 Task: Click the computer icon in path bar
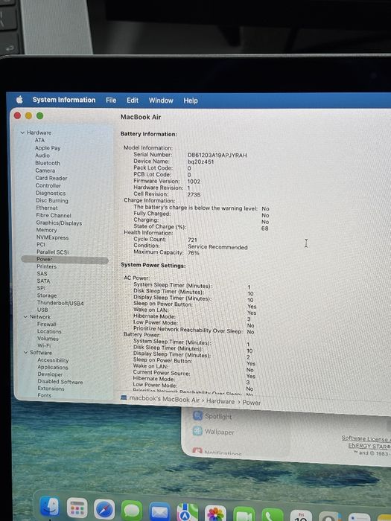click(124, 397)
